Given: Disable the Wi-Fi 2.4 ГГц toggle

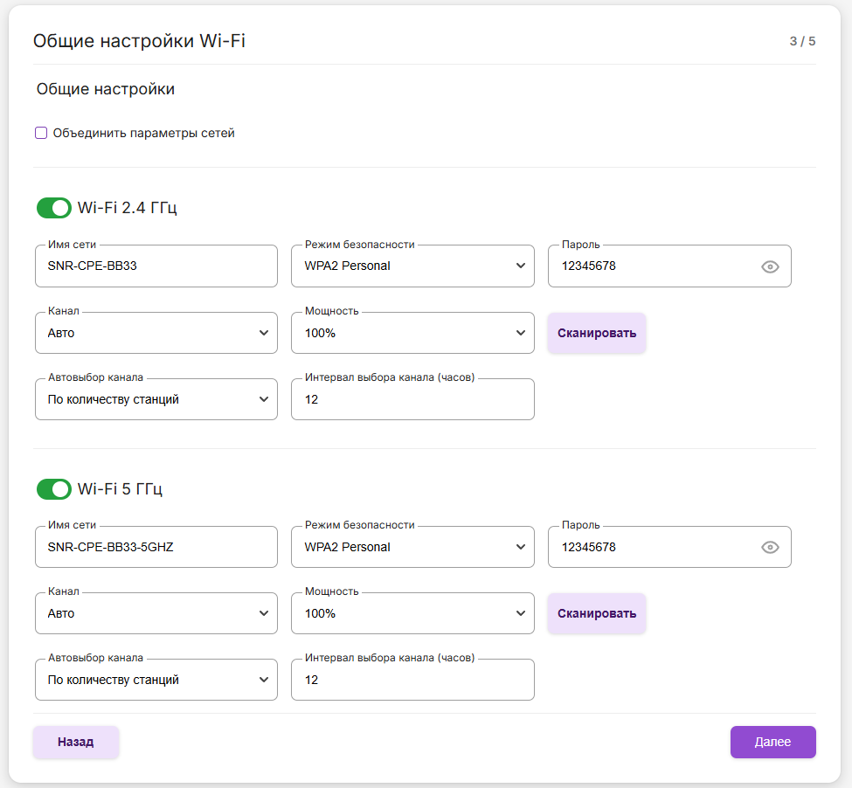Looking at the screenshot, I should coord(54,208).
